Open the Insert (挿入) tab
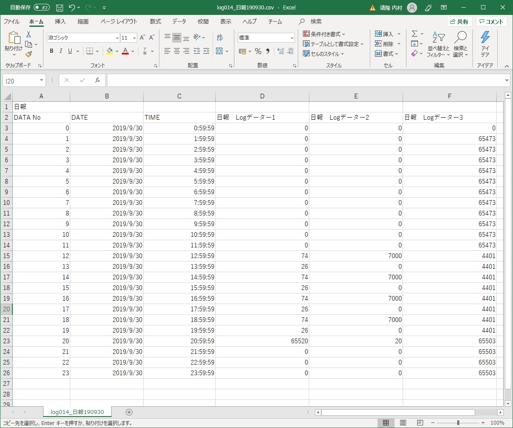The height and width of the screenshot is (428, 513). pyautogui.click(x=61, y=22)
